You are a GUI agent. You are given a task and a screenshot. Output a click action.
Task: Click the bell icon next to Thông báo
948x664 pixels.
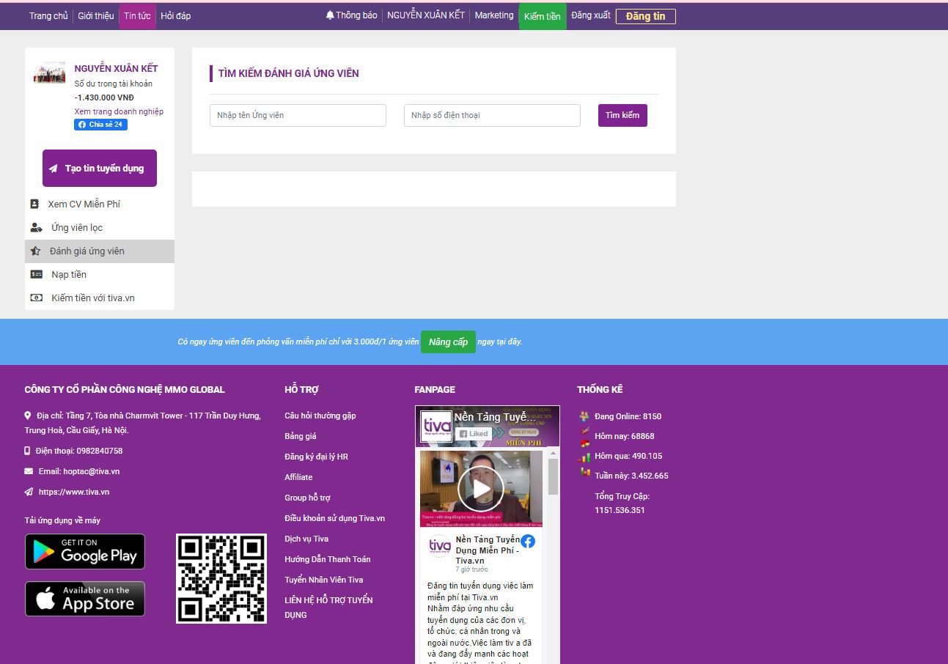point(330,15)
